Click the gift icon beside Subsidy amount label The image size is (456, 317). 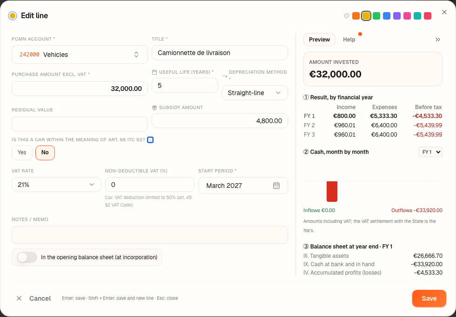click(154, 108)
